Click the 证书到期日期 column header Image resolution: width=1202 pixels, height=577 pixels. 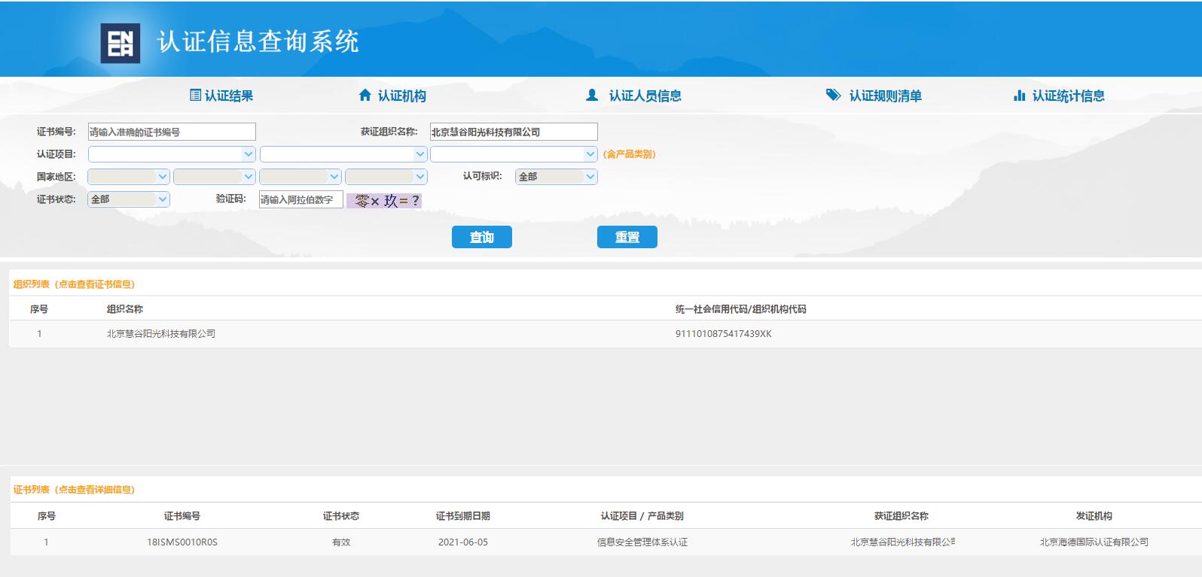[x=463, y=516]
